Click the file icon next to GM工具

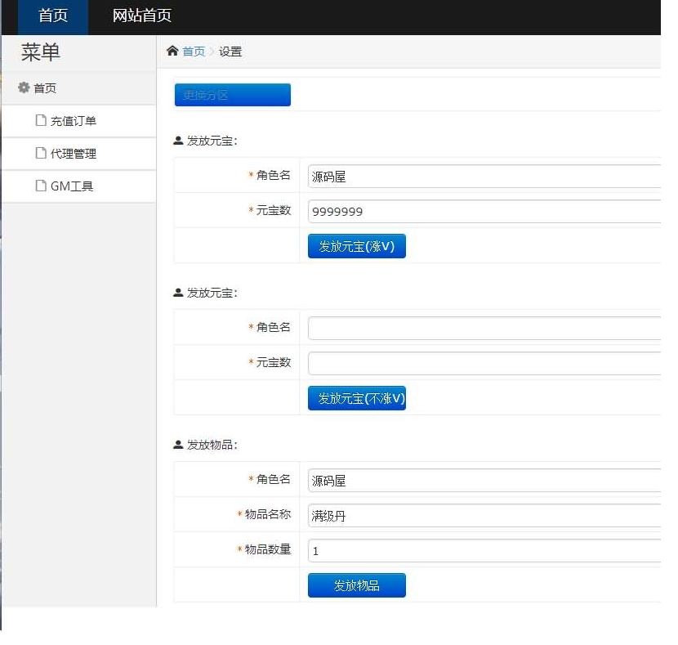click(x=41, y=186)
